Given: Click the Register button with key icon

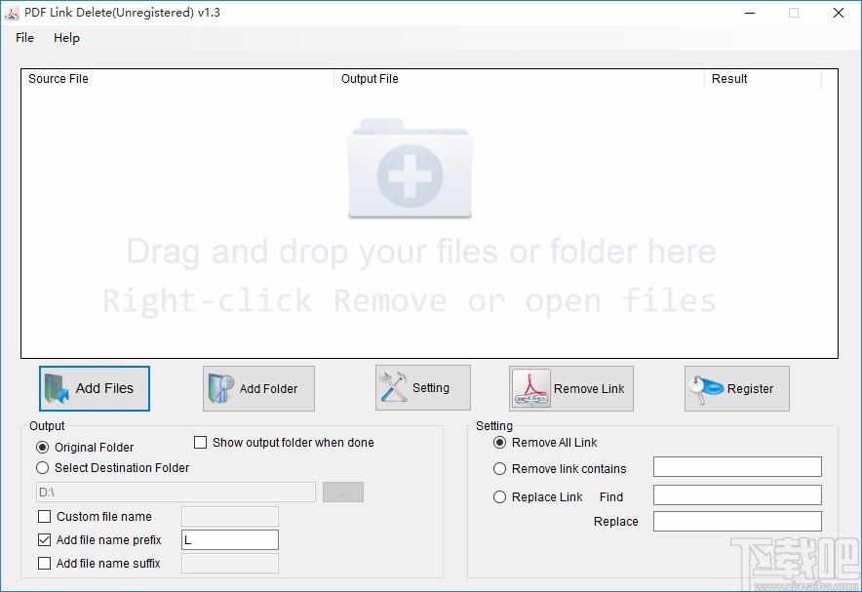Looking at the screenshot, I should [736, 388].
